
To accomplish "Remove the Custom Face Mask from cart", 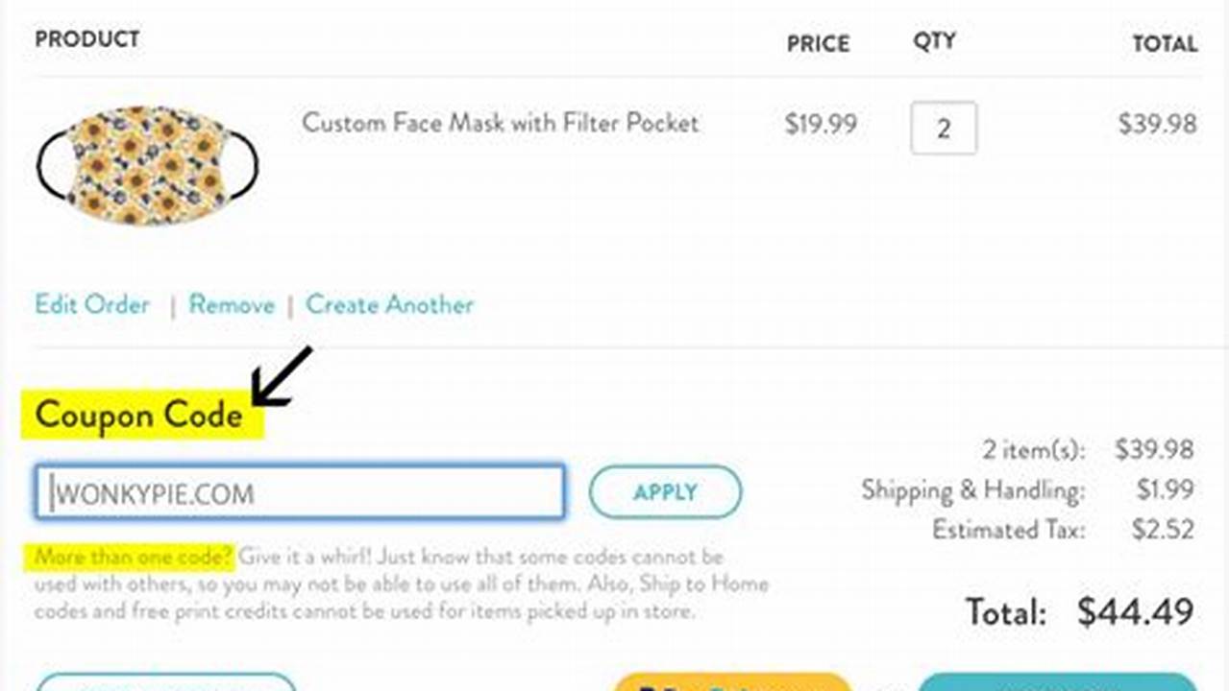I will tap(231, 304).
